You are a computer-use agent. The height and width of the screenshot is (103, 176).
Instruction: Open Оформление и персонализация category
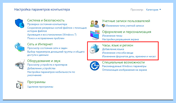tap(127, 32)
